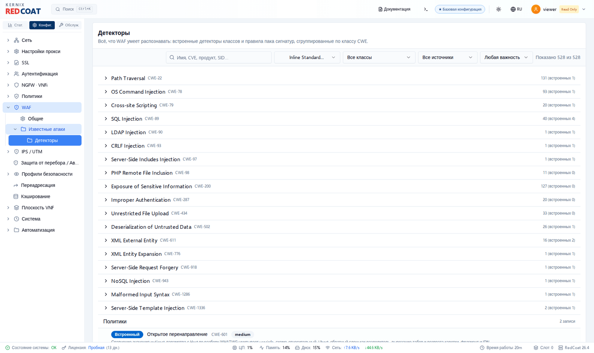594x353 pixels.
Task: Switch to the Конфиг. tab
Action: (42, 25)
